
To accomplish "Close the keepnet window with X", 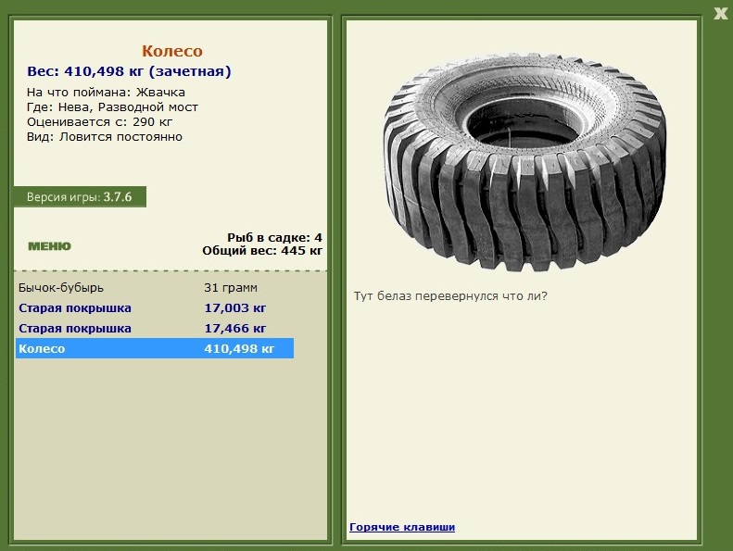I will point(720,14).
